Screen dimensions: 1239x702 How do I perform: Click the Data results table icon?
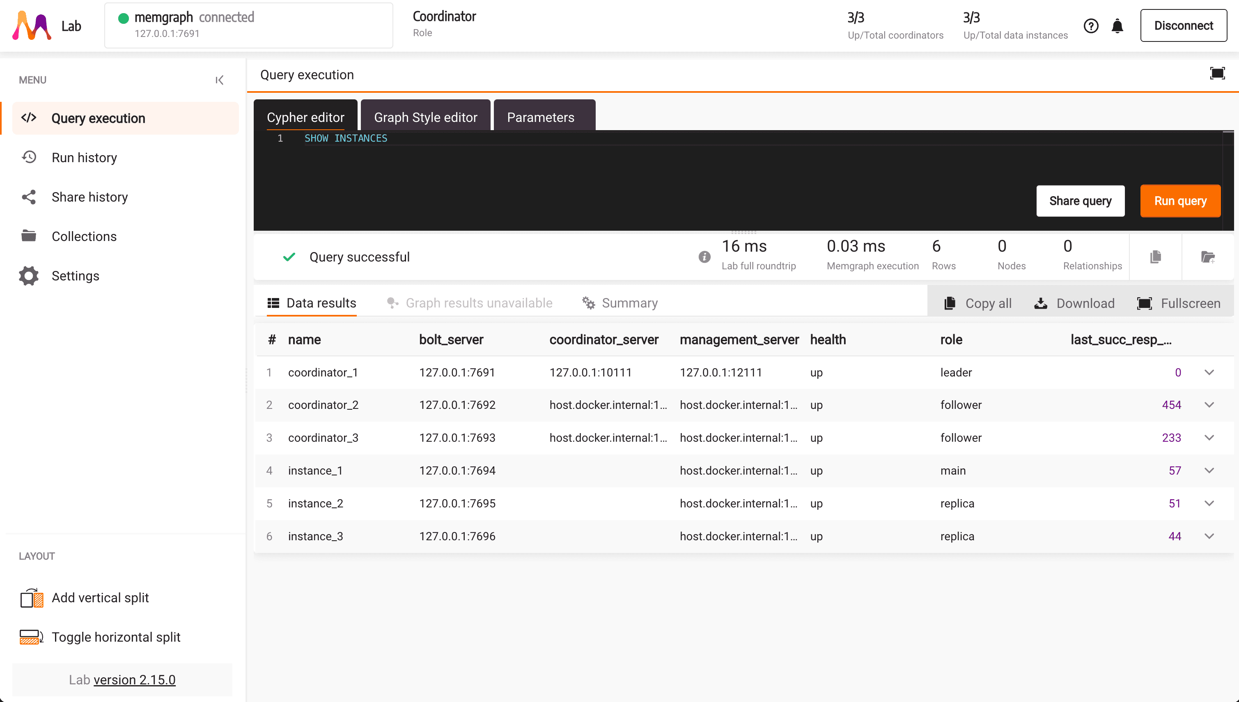273,303
